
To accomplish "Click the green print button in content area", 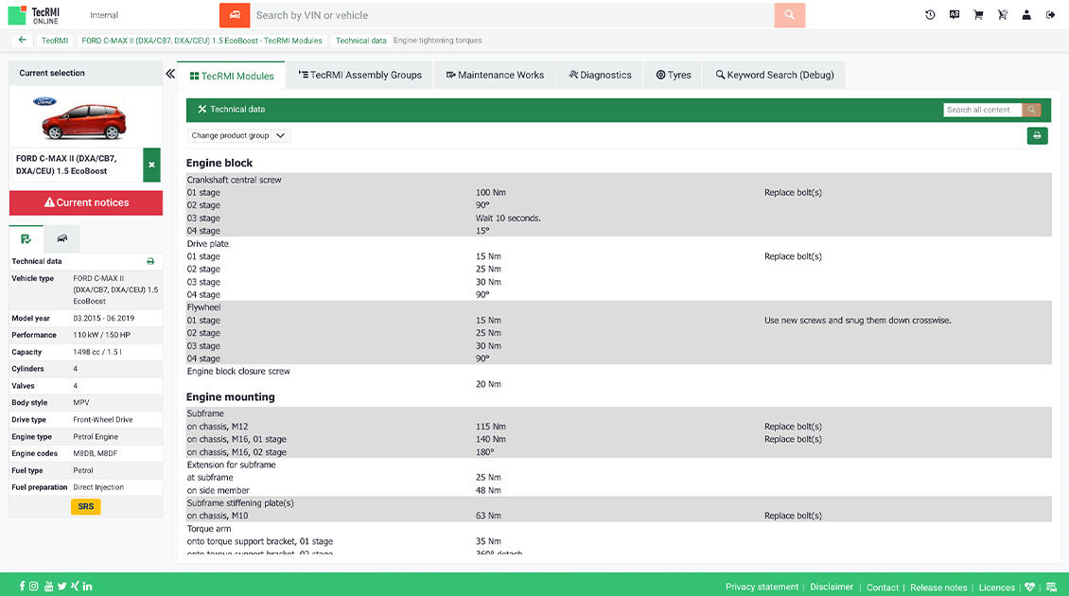I will click(x=1037, y=135).
